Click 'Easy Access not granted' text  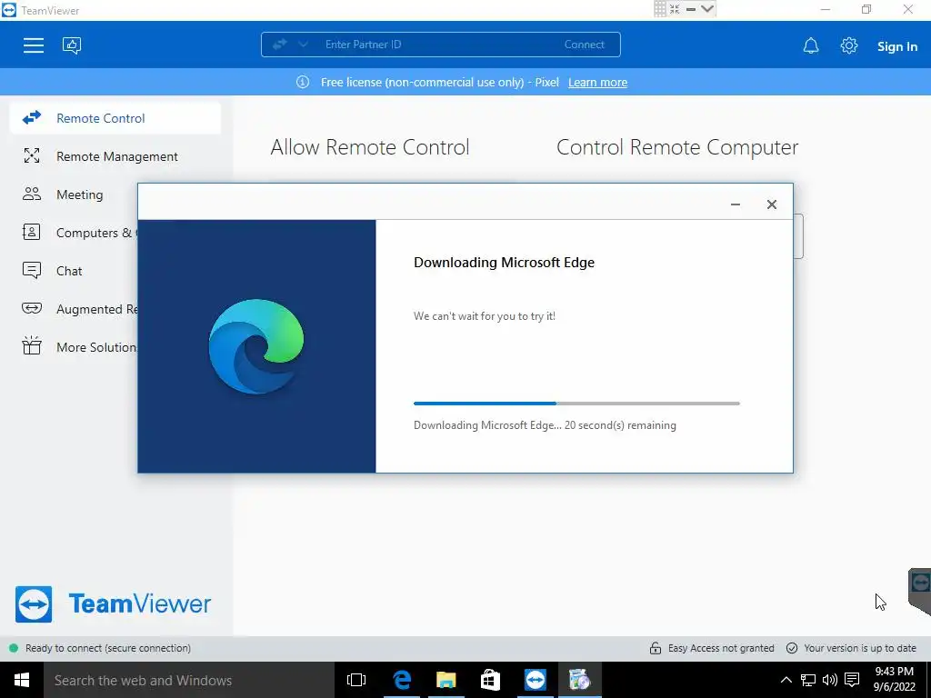[721, 648]
